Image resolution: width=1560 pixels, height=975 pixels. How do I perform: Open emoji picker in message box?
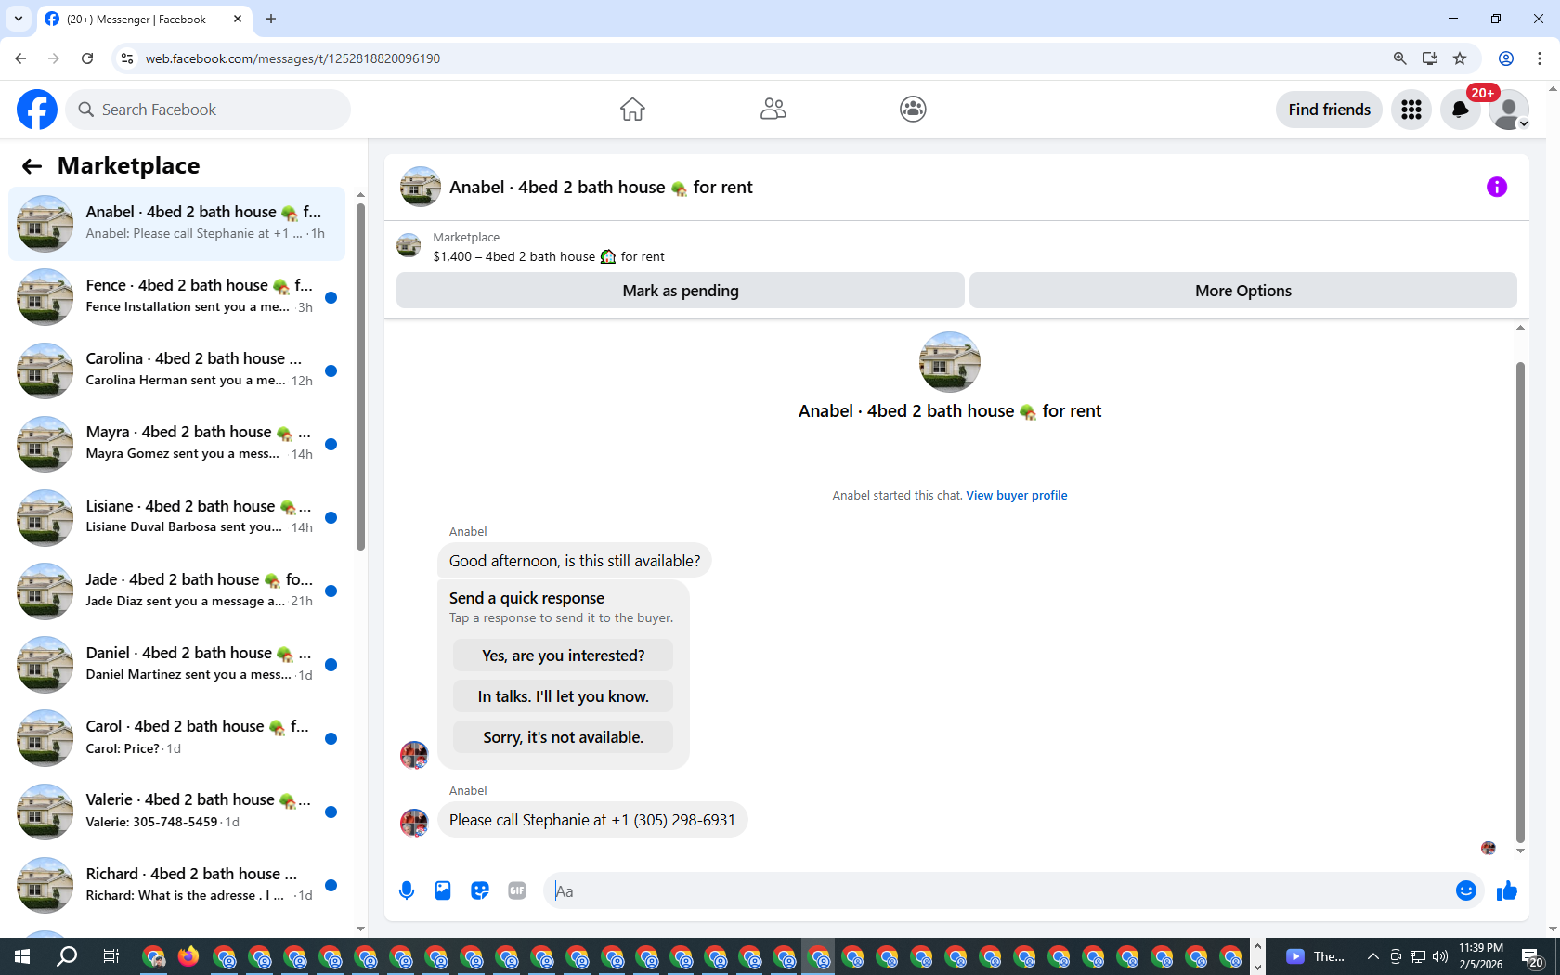click(1466, 891)
